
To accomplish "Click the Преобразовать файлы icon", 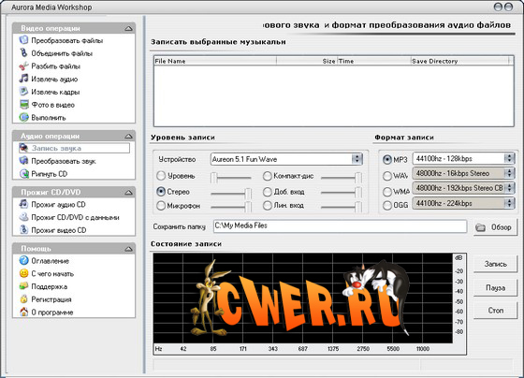I will click(x=23, y=40).
